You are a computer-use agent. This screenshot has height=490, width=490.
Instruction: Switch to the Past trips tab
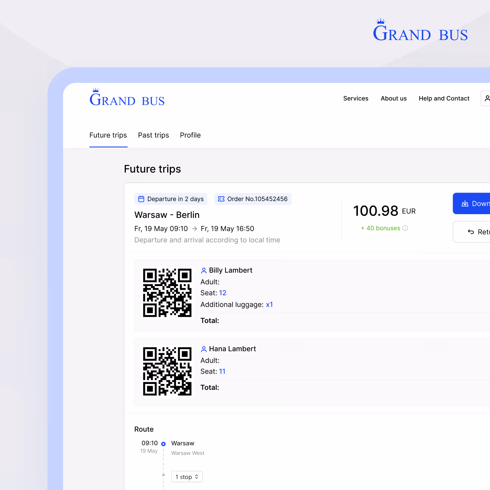click(x=153, y=135)
